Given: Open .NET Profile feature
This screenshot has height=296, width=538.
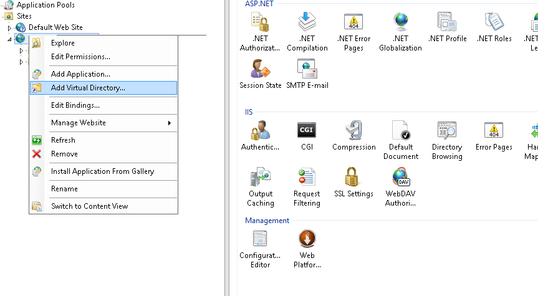Looking at the screenshot, I should [447, 27].
